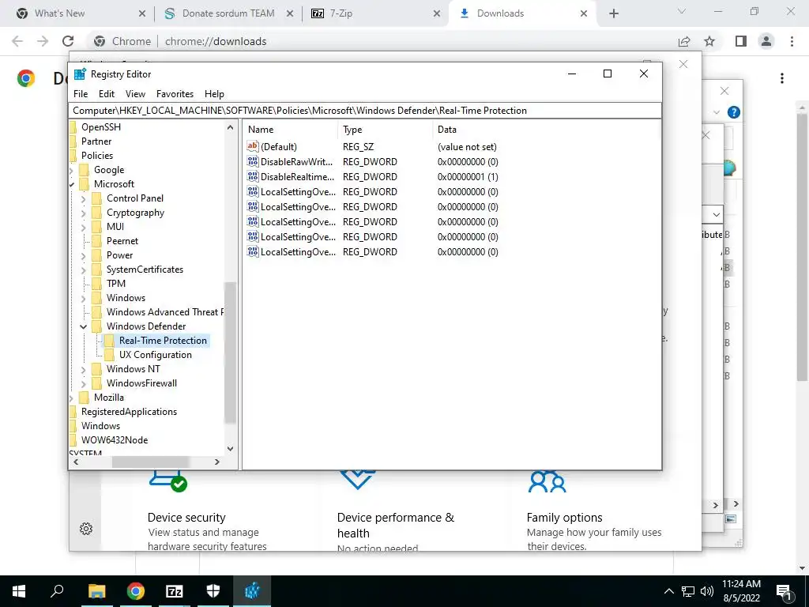Open the Windows Start menu

click(19, 591)
